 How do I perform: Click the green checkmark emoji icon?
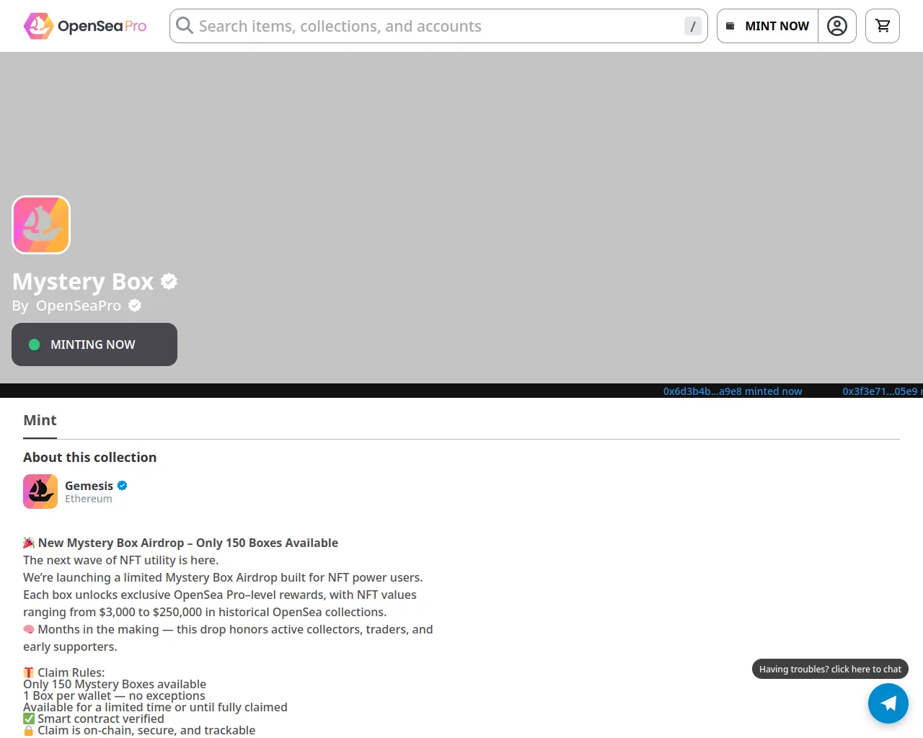point(29,719)
